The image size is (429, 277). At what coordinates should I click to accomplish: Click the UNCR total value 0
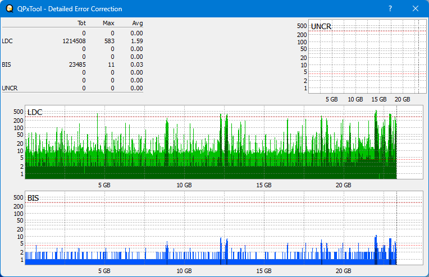[84, 88]
